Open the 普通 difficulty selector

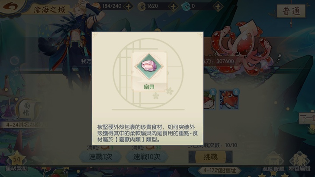point(291,11)
